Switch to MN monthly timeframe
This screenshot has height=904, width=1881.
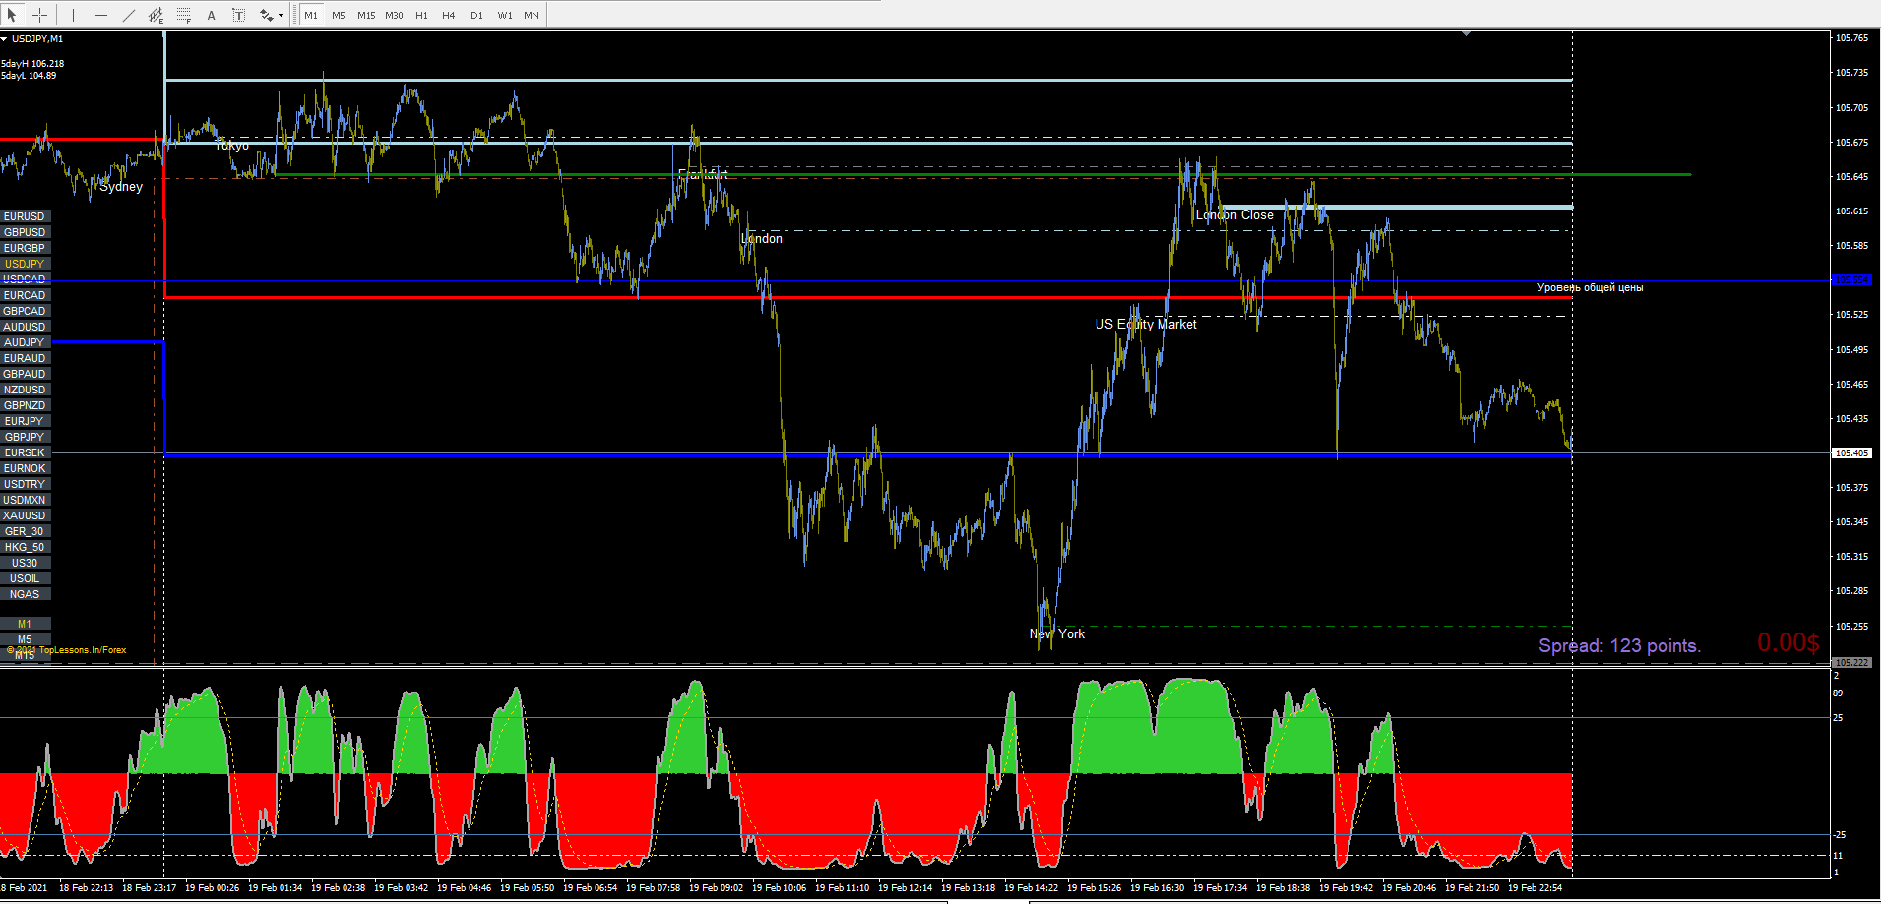532,15
